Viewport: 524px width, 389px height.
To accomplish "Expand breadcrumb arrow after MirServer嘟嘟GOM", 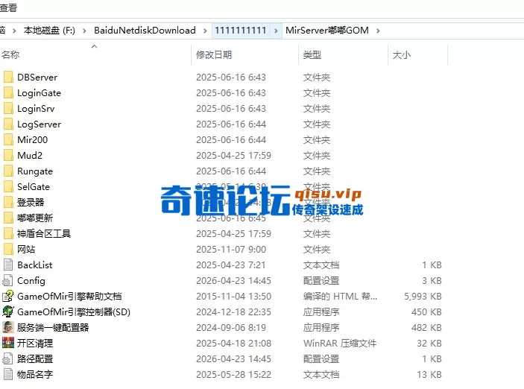I will (x=379, y=31).
